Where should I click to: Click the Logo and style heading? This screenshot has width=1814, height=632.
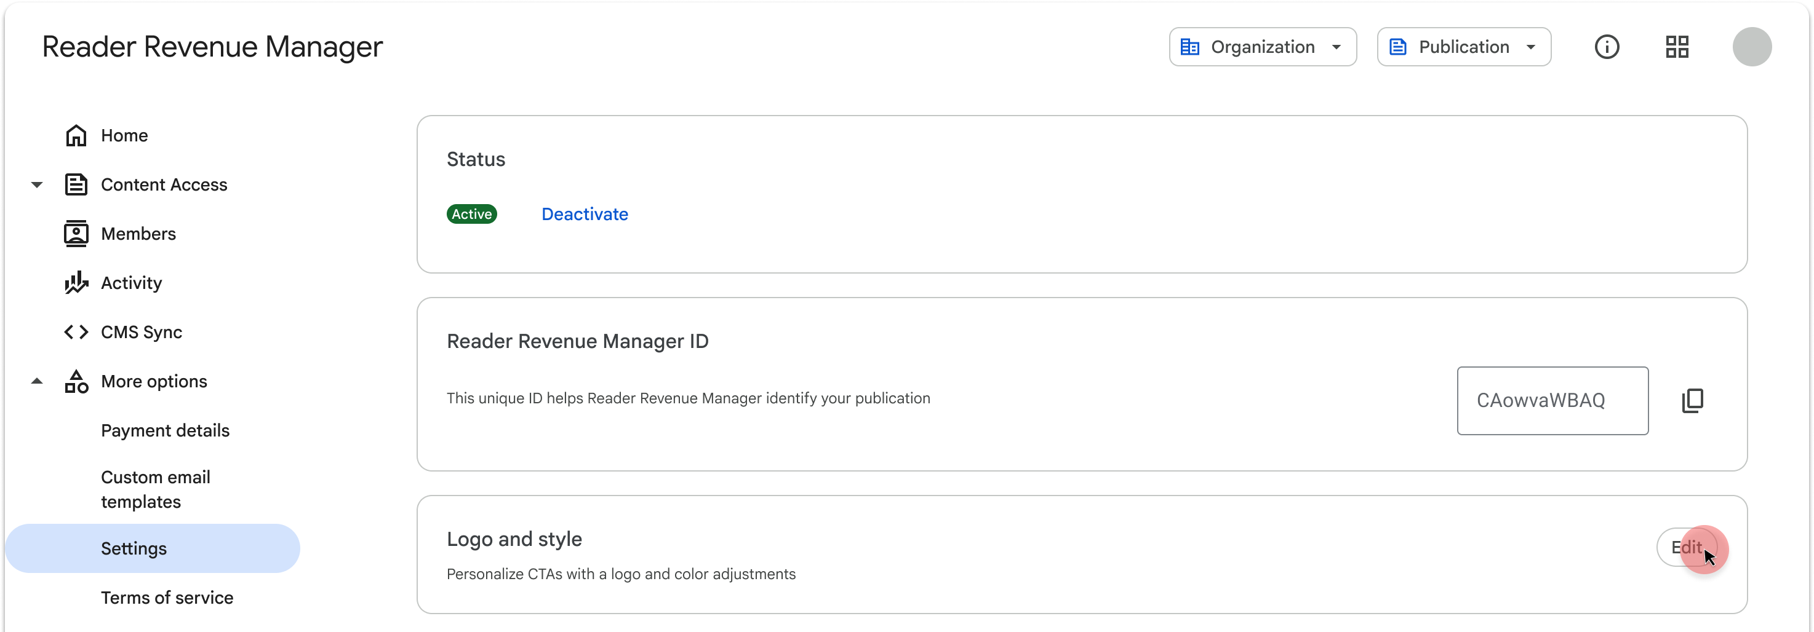click(x=514, y=539)
